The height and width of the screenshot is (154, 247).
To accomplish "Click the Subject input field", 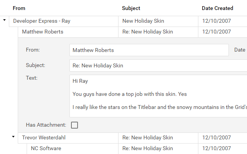I will coord(158,65).
